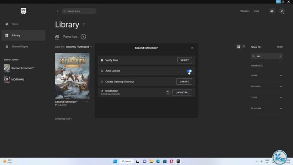Click the Showing 1 of 1 text
This screenshot has height=165, width=293.
[x=63, y=119]
